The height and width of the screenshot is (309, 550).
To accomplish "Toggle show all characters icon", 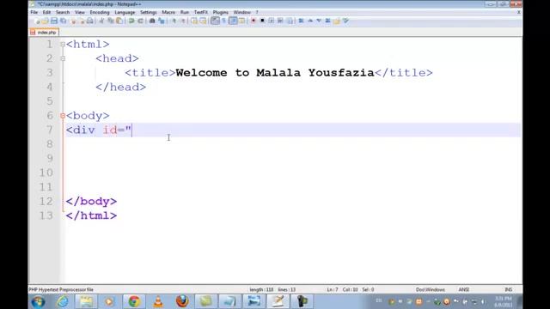I will coord(223,21).
